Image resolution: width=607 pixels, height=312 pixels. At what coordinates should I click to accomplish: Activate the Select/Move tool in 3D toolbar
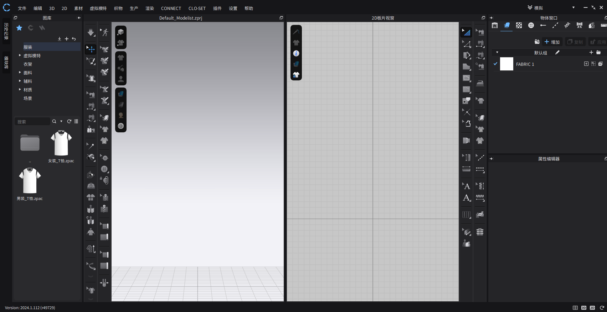click(91, 49)
